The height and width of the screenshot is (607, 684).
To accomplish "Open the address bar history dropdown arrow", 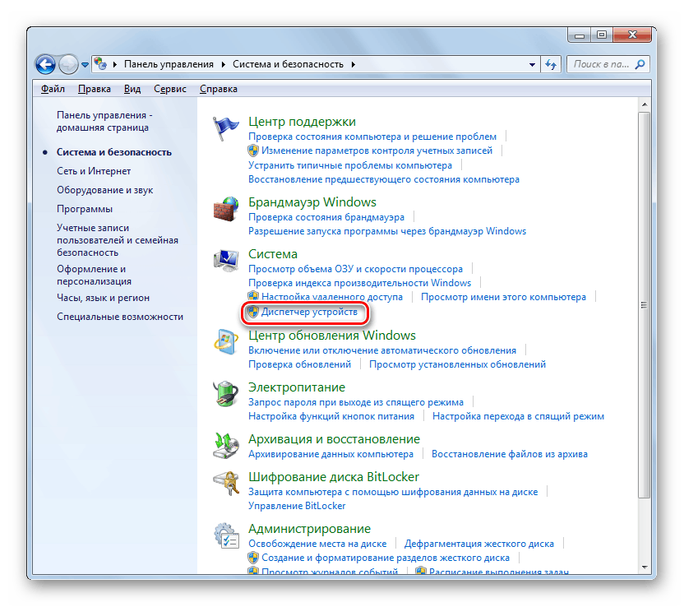I will (532, 63).
